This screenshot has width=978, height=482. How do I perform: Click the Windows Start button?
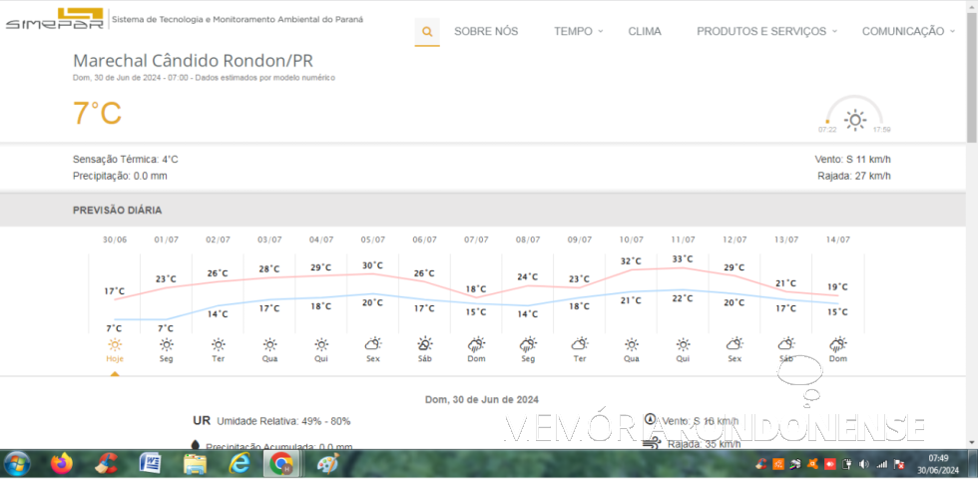pos(17,464)
